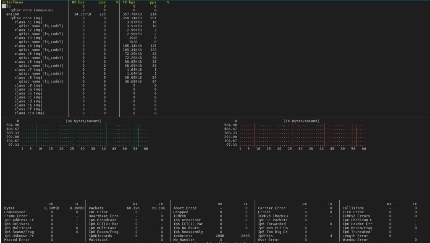Click the TX Bytes/second graph title
Image resolution: width=430 pixels, height=243 pixels.
[301, 121]
